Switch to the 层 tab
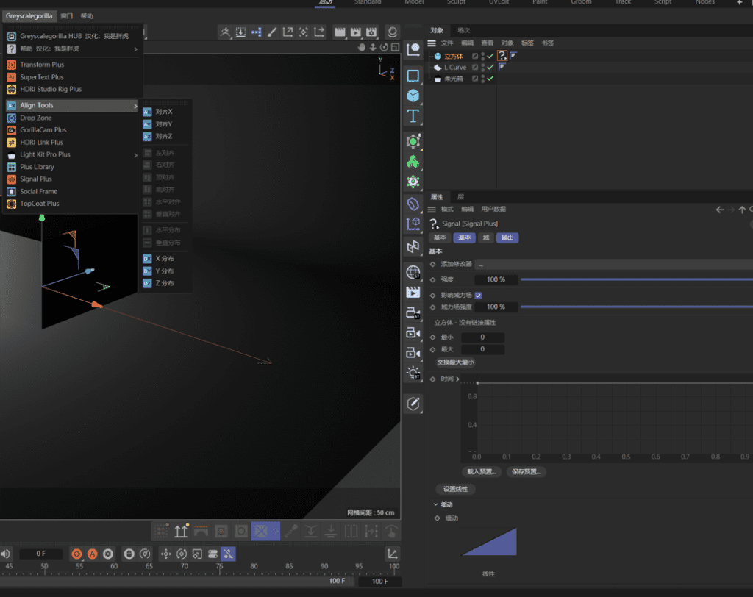Screen dimensions: 753x597 click(460, 197)
